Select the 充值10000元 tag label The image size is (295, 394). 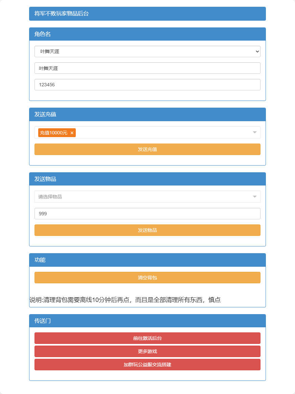coord(53,133)
